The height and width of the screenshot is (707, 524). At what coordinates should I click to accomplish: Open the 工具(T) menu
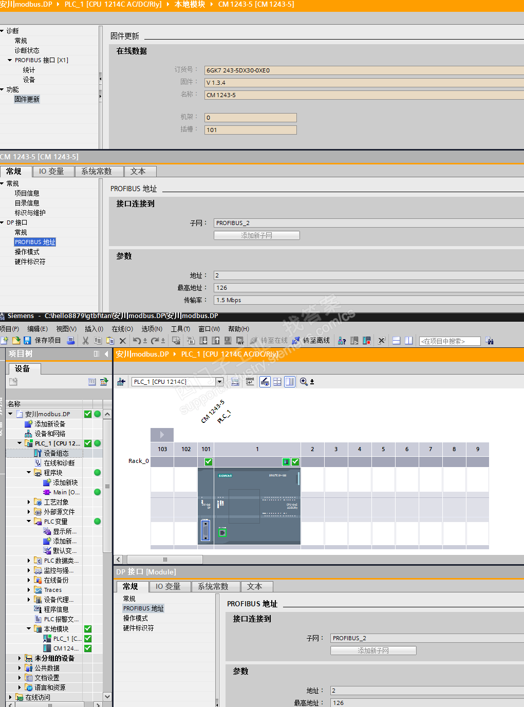180,329
